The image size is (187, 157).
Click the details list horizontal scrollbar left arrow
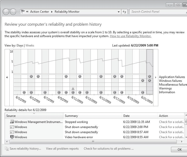(7, 142)
